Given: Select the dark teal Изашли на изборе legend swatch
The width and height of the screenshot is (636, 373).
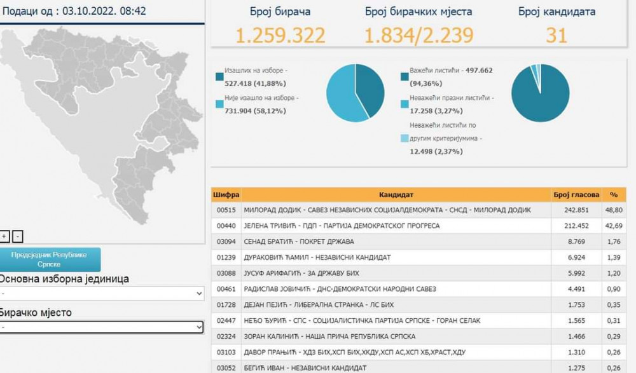Looking at the screenshot, I should tap(219, 76).
